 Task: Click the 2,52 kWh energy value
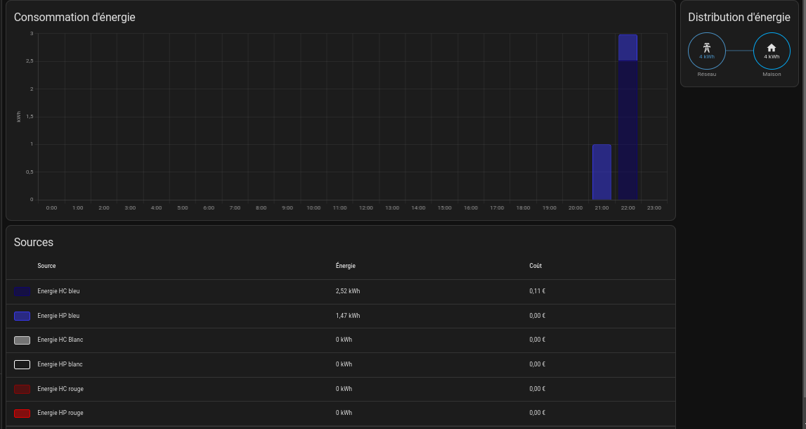348,291
